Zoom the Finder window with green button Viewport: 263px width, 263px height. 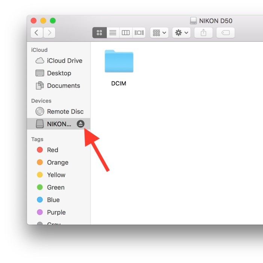(x=53, y=21)
